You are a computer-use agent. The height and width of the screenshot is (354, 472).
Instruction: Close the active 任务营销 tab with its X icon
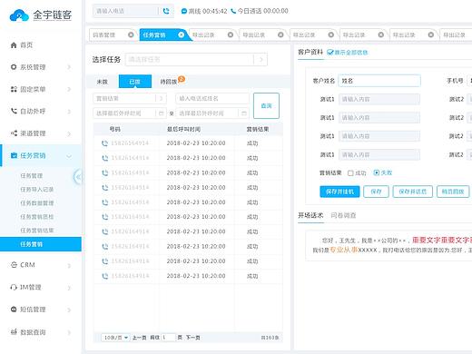pos(181,34)
